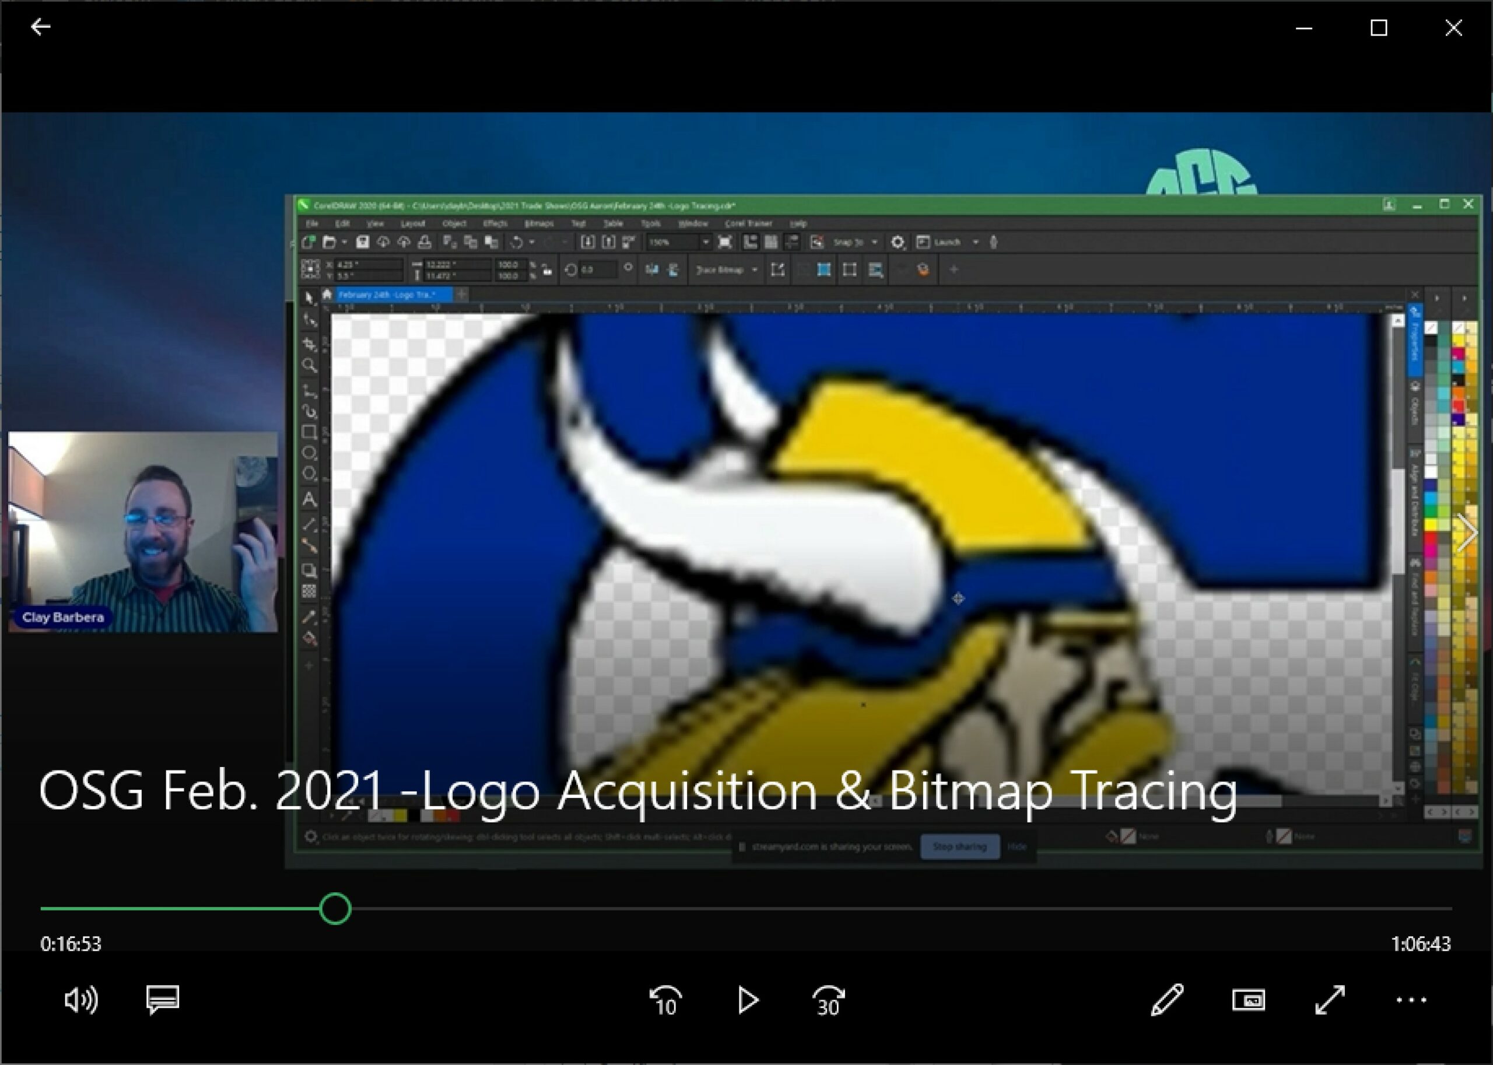Select the Transparency tool in CorelDRAW

click(x=310, y=591)
